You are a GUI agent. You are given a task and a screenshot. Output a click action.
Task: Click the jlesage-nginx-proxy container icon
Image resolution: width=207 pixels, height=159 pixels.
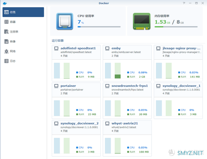click(158, 48)
